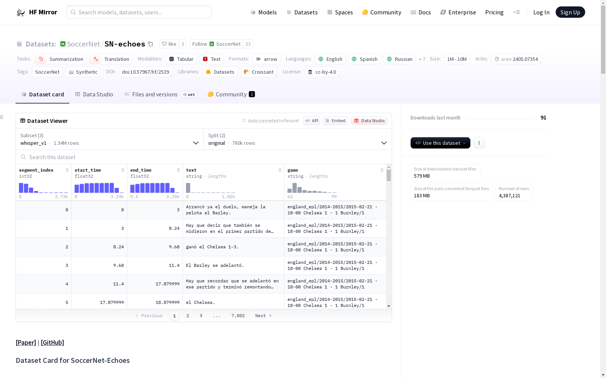The image size is (606, 378).
Task: Go to page 2 of the dataset viewer
Action: click(187, 316)
